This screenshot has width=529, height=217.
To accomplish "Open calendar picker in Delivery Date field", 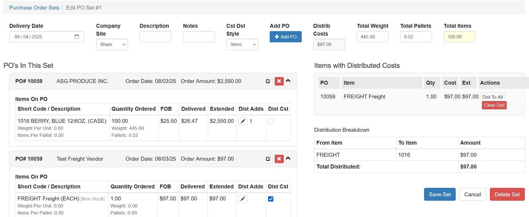I will tap(77, 37).
